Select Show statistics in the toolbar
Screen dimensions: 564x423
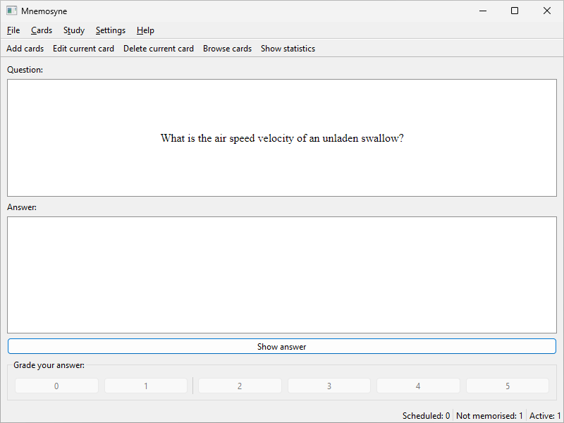pos(288,49)
